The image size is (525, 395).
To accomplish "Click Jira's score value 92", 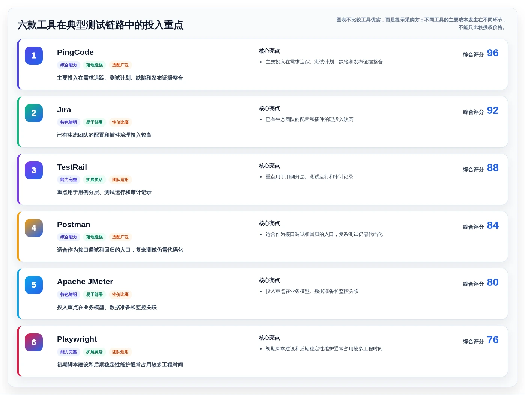I will (493, 110).
